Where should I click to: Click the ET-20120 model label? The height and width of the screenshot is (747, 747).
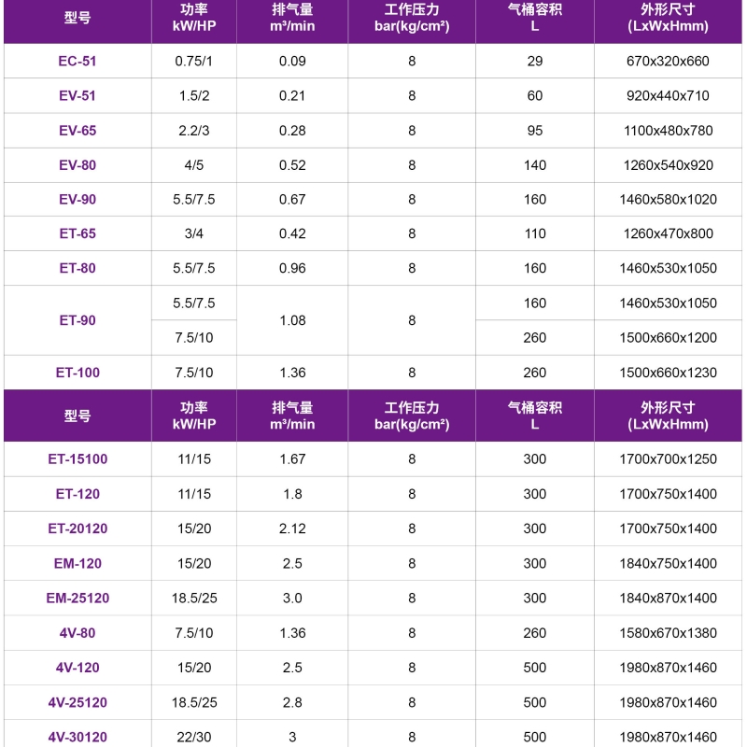(x=78, y=529)
